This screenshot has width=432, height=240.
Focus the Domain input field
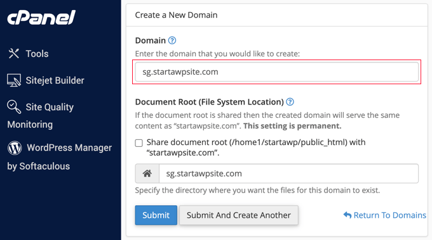[276, 72]
